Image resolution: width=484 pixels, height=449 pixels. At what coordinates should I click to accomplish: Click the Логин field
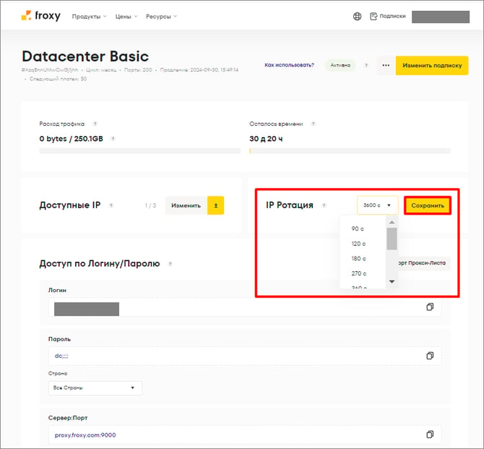245,307
